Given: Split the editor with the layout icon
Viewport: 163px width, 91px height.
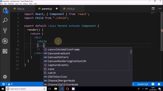Looking at the screenshot, I should point(153,9).
